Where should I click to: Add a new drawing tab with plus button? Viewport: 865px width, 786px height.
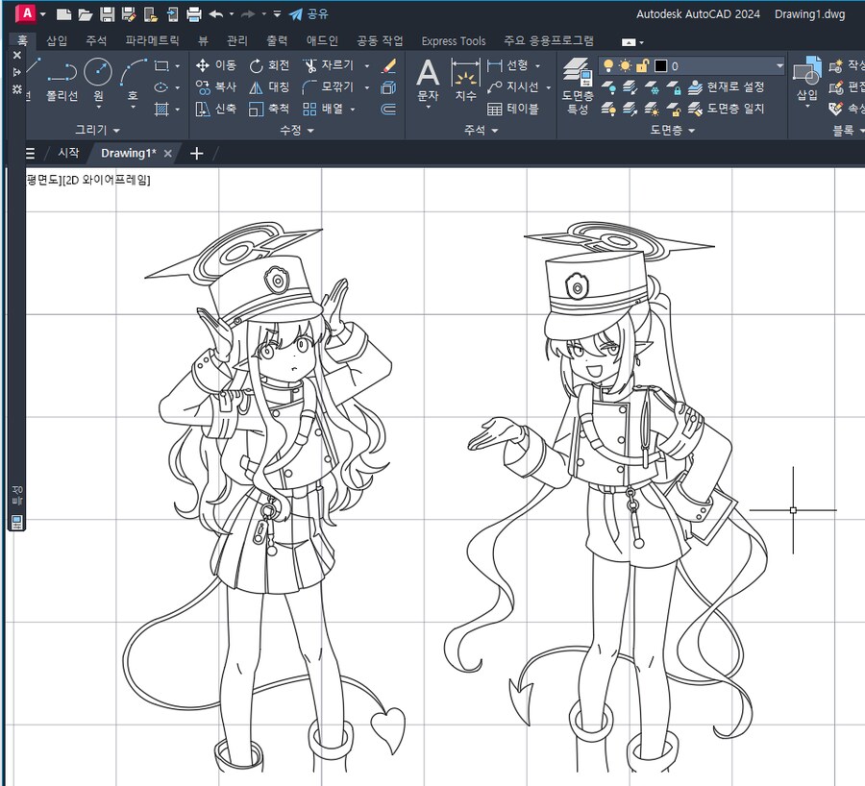pyautogui.click(x=196, y=154)
